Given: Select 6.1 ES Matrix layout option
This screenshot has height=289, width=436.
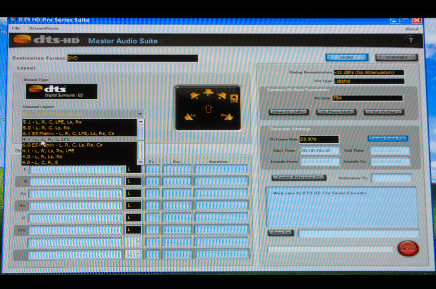Looking at the screenshot, I should [x=80, y=133].
